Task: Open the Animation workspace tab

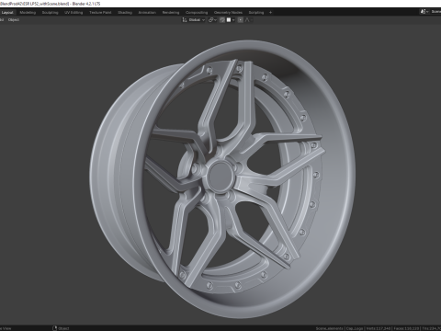Action: coord(147,13)
